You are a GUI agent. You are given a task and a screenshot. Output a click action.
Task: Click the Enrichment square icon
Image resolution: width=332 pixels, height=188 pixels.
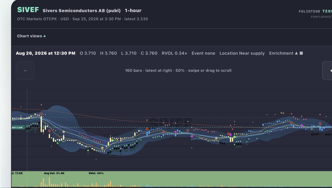coord(301,53)
